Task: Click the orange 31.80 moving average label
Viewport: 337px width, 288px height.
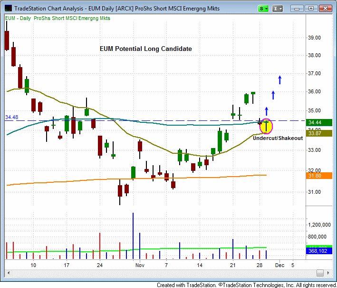Action: 319,176
